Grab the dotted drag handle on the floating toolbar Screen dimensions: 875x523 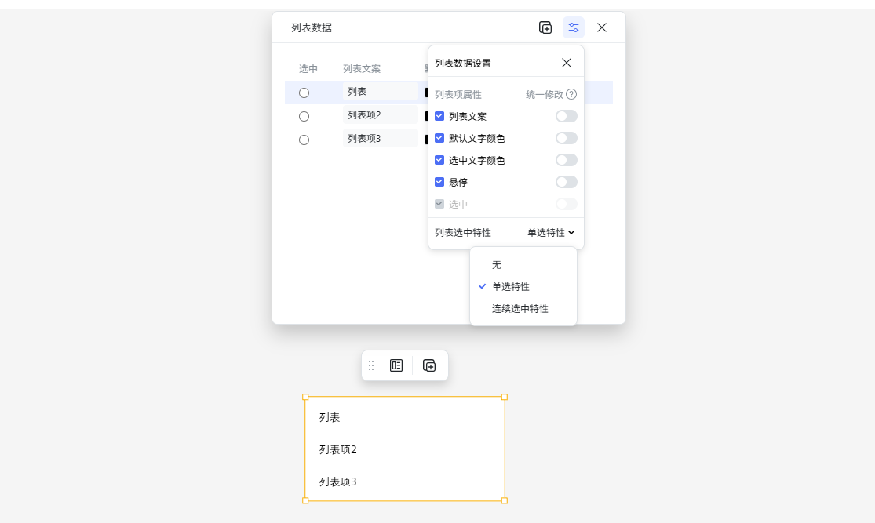(370, 365)
